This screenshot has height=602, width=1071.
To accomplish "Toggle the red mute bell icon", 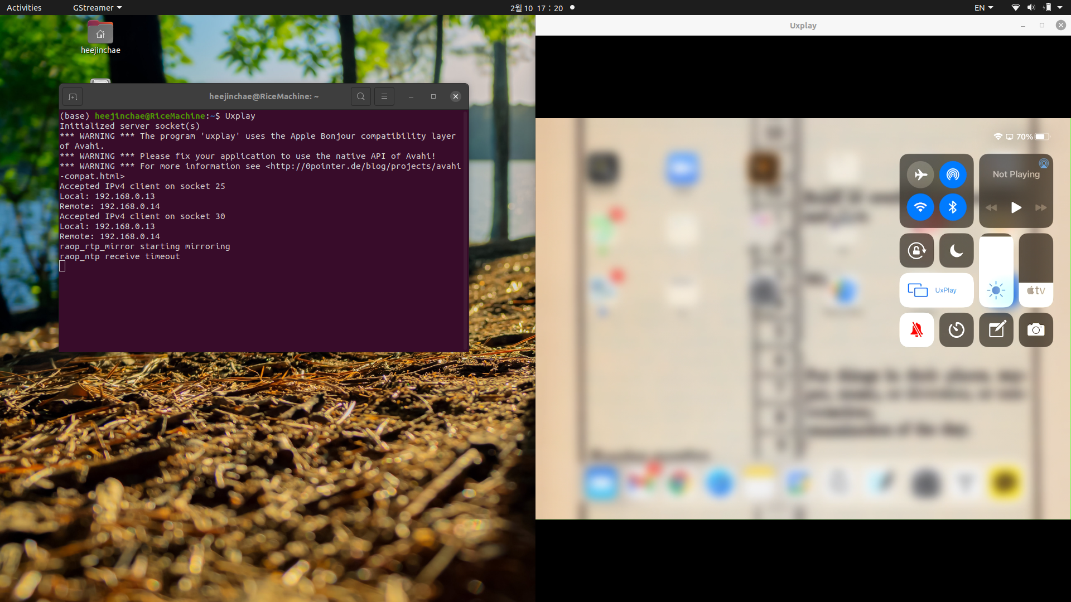I will 916,330.
